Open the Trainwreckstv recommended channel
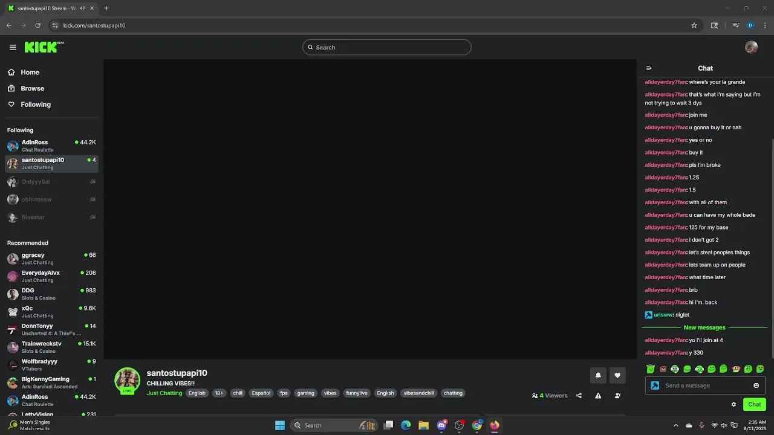This screenshot has height=435, width=774. point(51,347)
